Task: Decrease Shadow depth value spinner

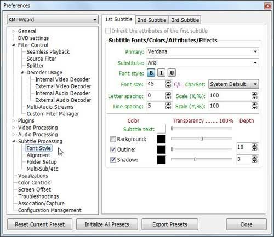Action: click(254, 161)
